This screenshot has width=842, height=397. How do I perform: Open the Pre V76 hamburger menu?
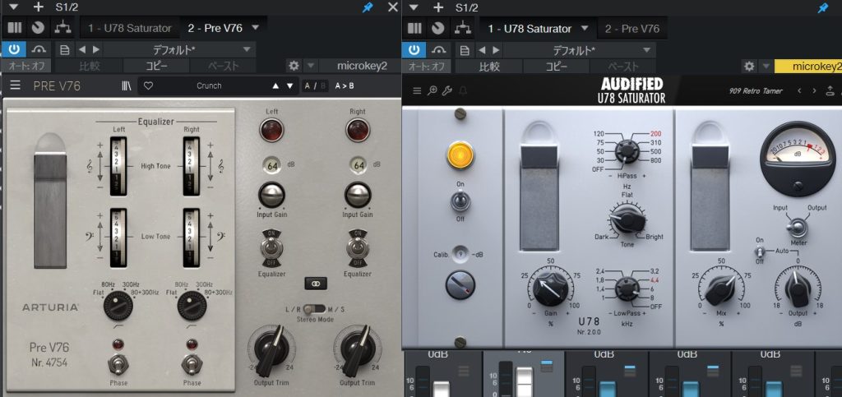click(x=15, y=85)
